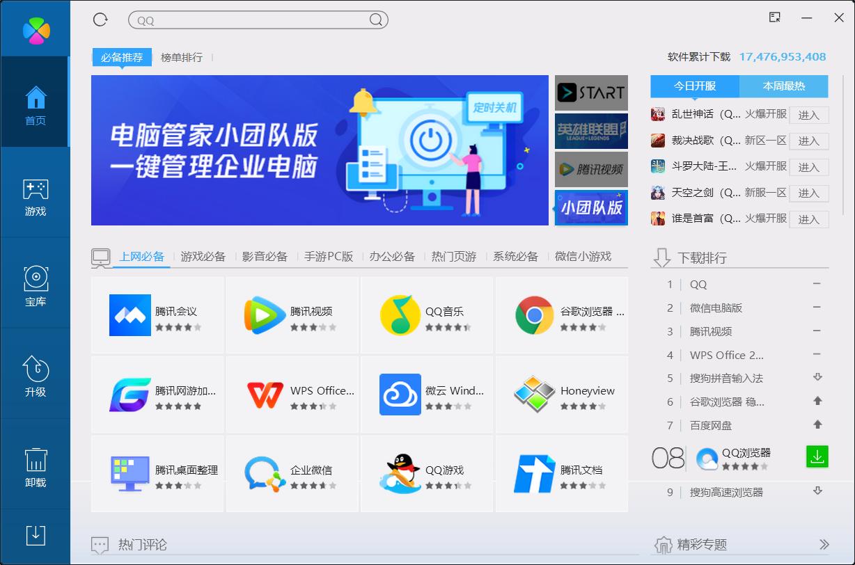The height and width of the screenshot is (565, 855).
Task: Switch to the 系统必备 category
Action: click(515, 256)
